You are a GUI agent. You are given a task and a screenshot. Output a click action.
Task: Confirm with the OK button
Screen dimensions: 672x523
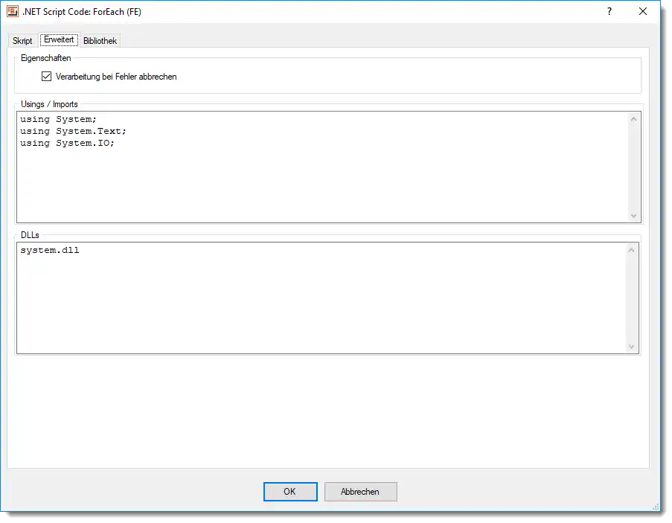point(289,492)
